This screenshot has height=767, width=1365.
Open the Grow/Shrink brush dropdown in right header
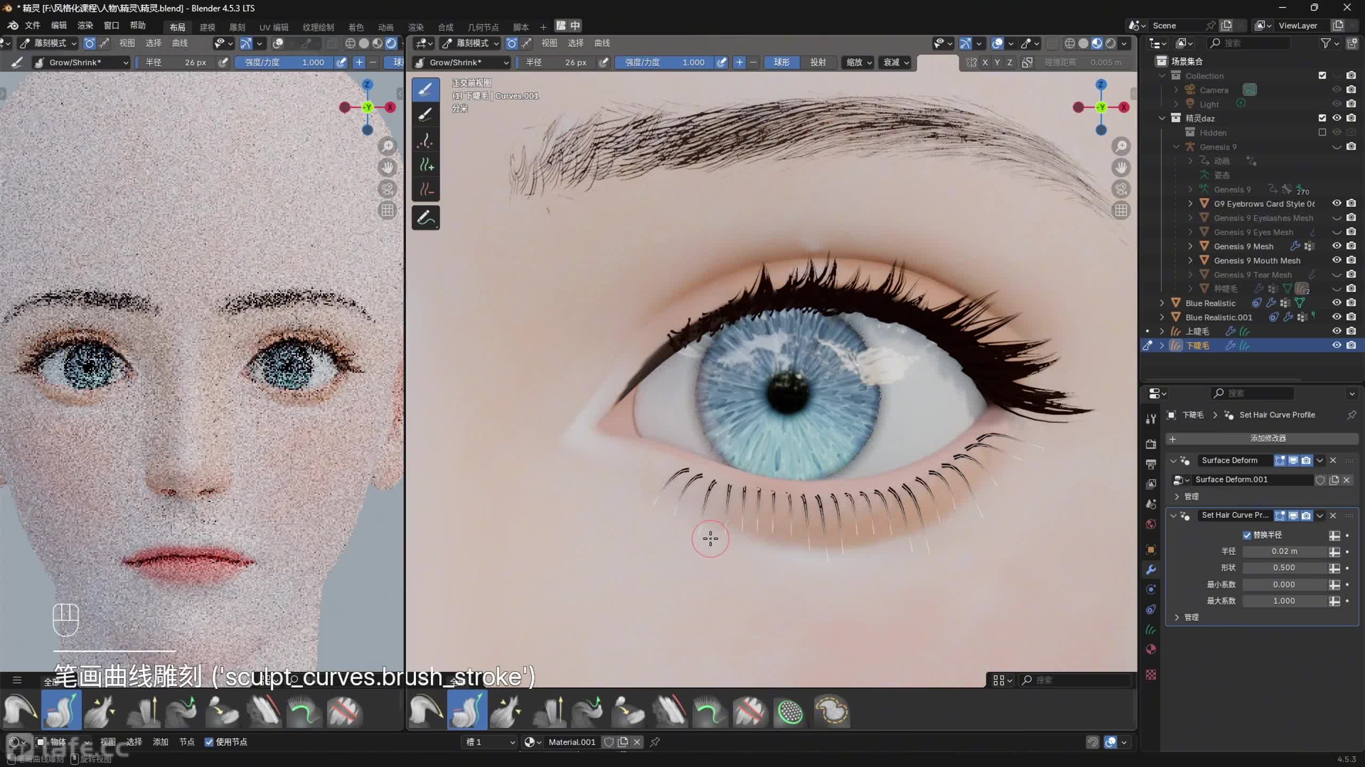coord(462,62)
